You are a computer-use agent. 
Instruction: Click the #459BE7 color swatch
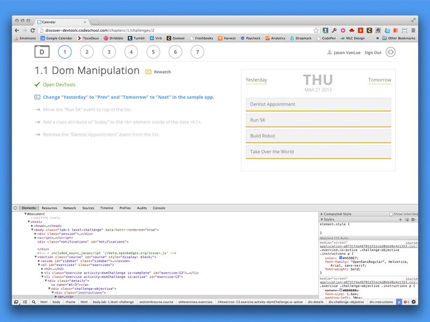pyautogui.click(x=341, y=258)
